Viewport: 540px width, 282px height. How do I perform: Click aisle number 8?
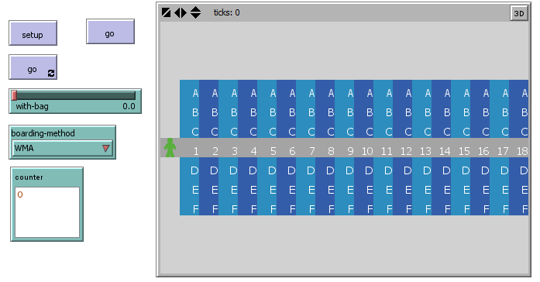[331, 151]
